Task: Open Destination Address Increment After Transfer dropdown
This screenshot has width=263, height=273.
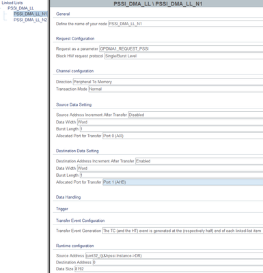Action: click(199, 161)
